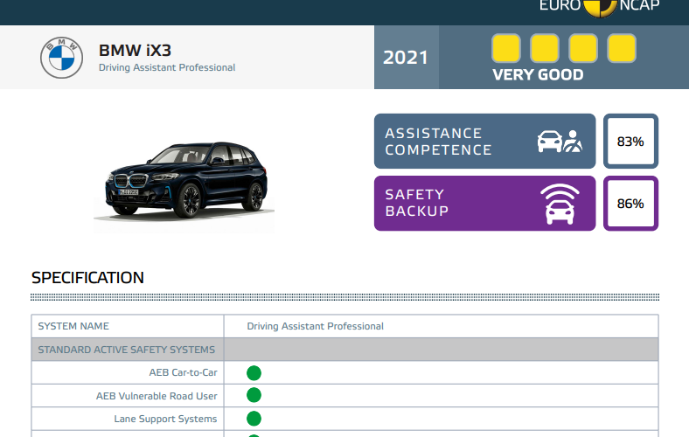This screenshot has width=689, height=437.
Task: Click the BMW iX3 title
Action: tap(135, 50)
